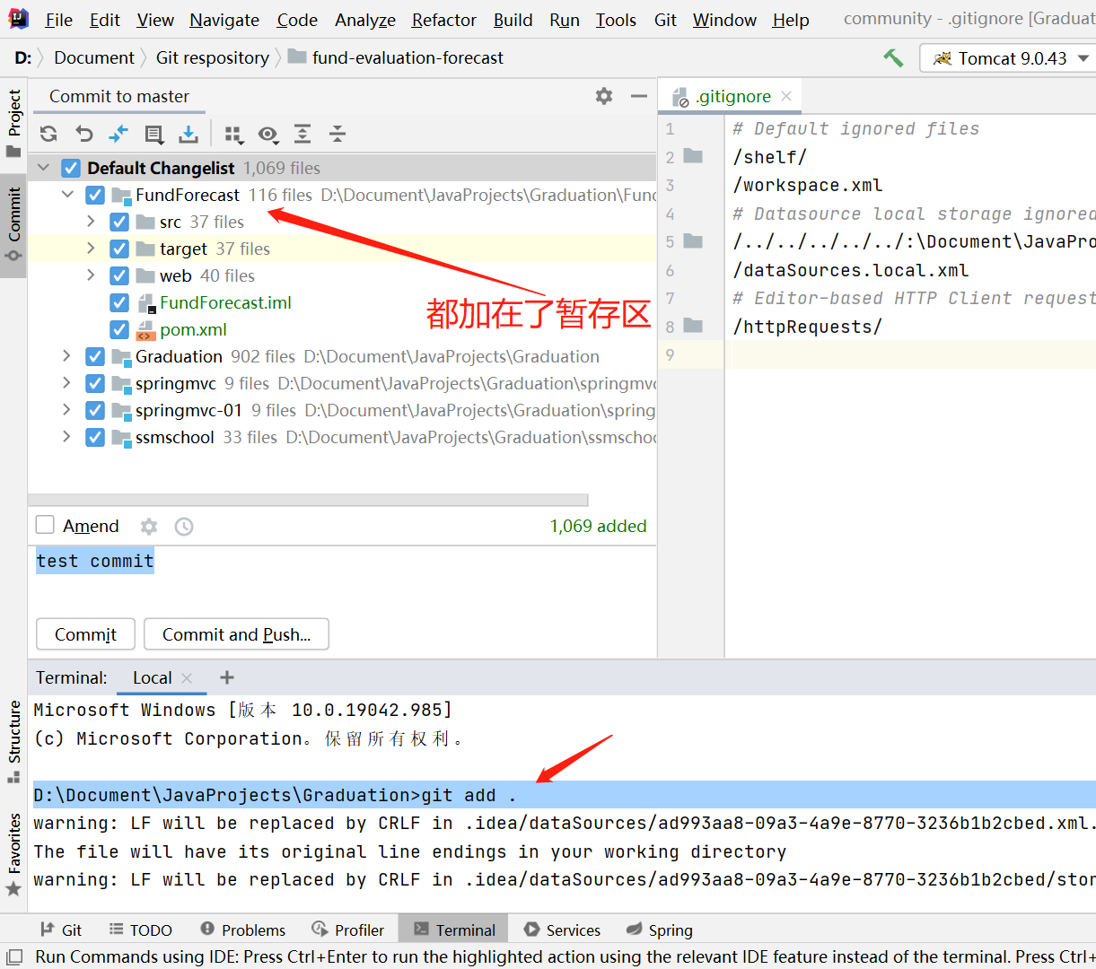Open the Changelists icon
Screen dimensions: 1096x969
[x=153, y=135]
